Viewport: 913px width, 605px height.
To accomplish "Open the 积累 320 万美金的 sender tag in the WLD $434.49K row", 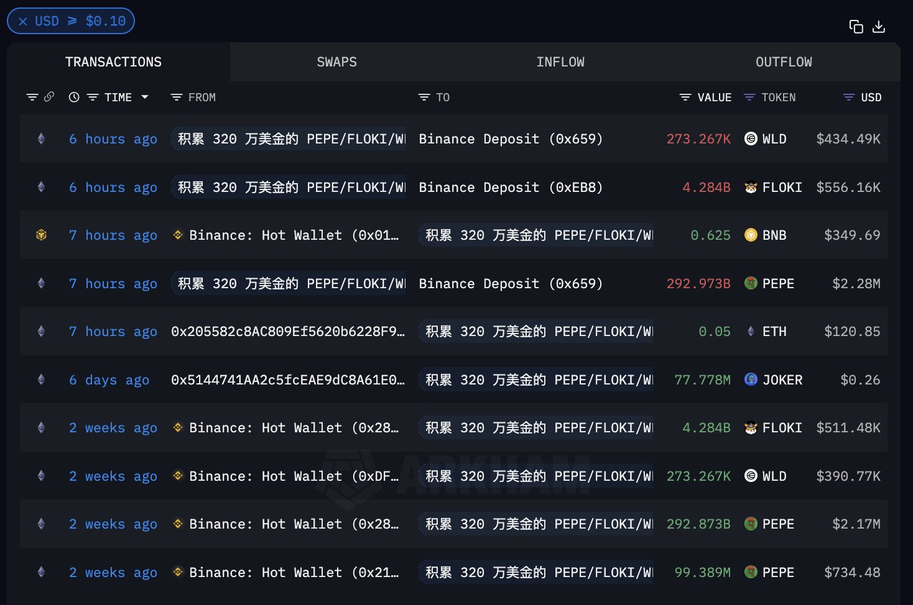I will pos(289,139).
